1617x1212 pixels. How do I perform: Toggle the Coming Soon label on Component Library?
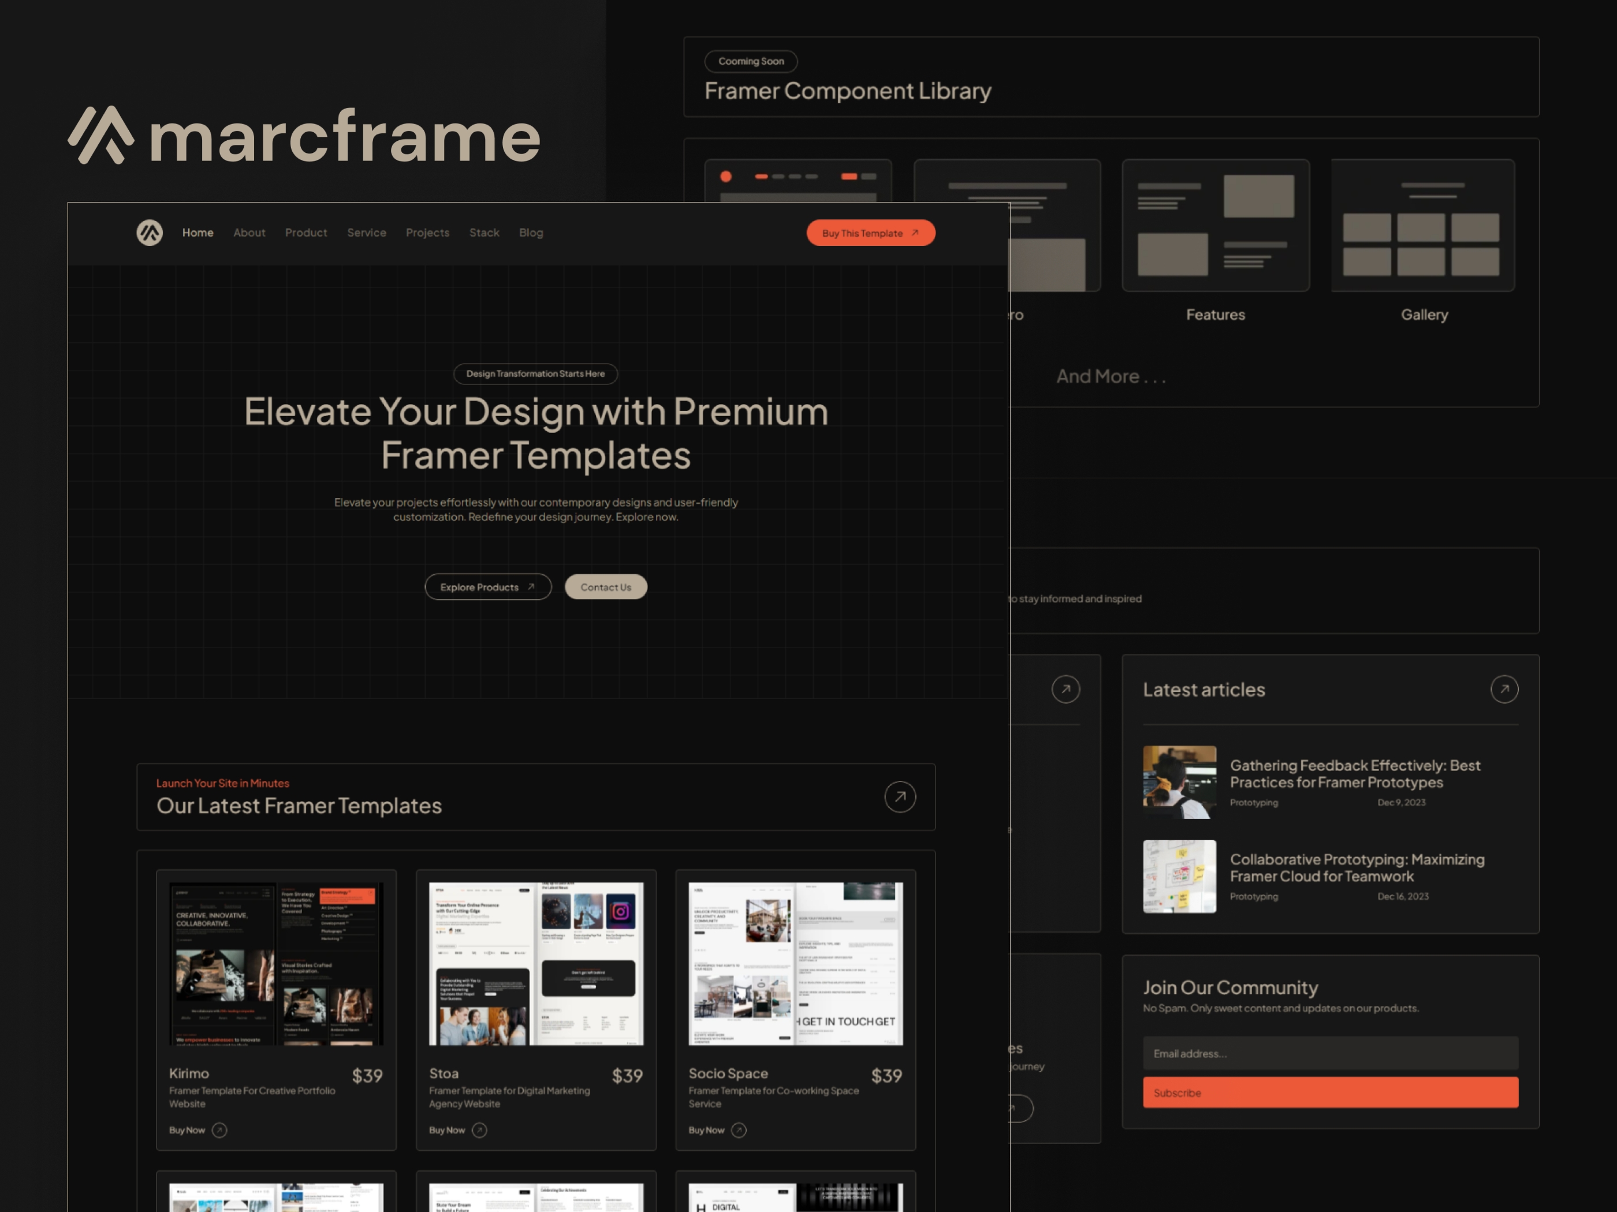coord(751,61)
